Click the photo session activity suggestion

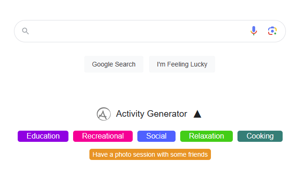[150, 154]
